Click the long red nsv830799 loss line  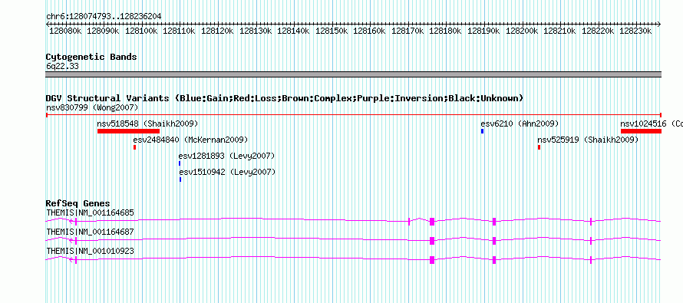(x=353, y=115)
